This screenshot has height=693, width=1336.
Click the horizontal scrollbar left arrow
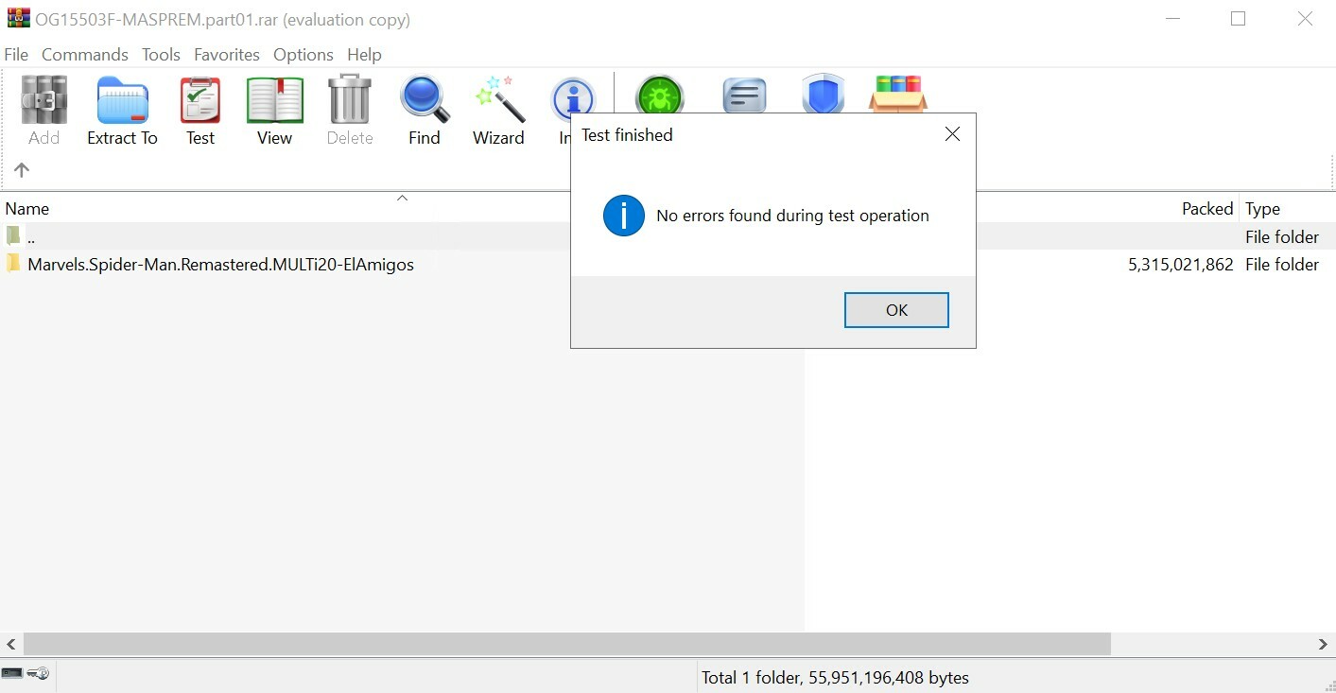click(x=11, y=644)
